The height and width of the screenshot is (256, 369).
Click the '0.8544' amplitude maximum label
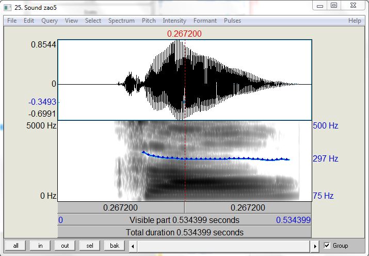(43, 44)
